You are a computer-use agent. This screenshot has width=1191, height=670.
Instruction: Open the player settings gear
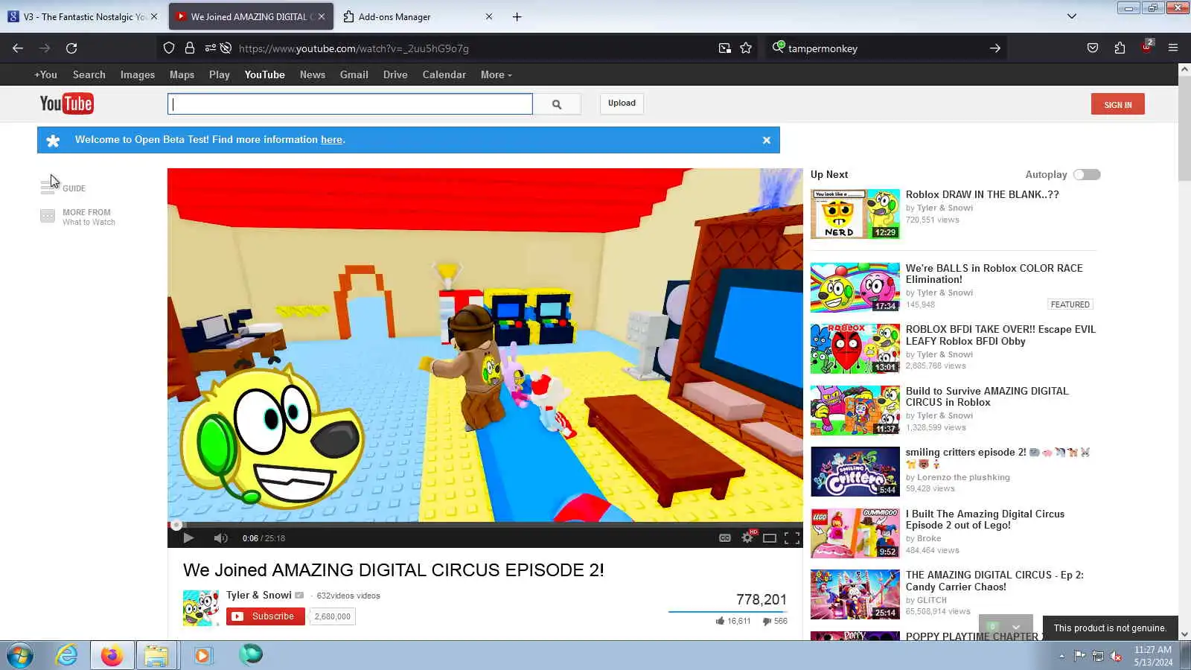click(747, 537)
